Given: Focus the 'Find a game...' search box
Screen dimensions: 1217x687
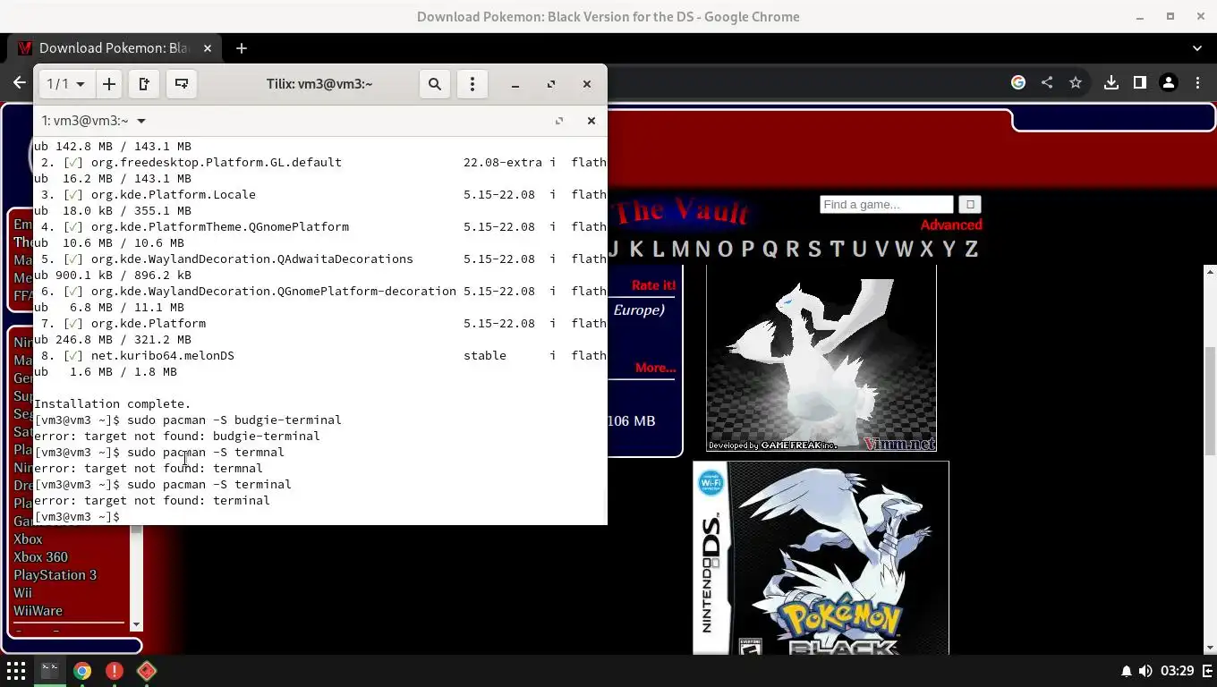Looking at the screenshot, I should point(887,205).
